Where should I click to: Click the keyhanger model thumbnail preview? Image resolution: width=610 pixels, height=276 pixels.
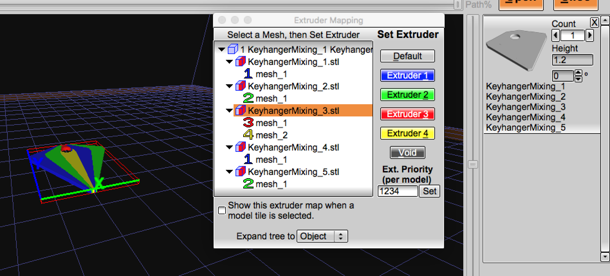[x=517, y=50]
